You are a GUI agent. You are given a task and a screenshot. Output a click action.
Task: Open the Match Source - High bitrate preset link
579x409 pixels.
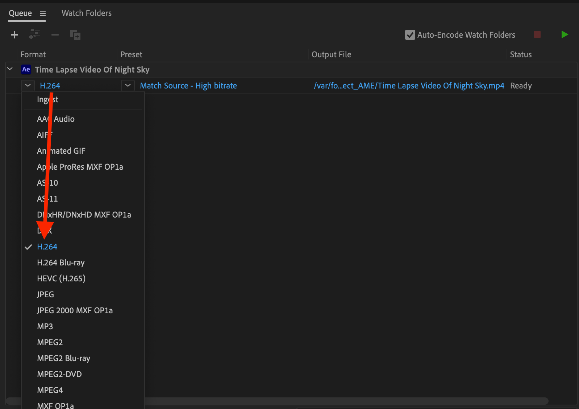tap(188, 86)
